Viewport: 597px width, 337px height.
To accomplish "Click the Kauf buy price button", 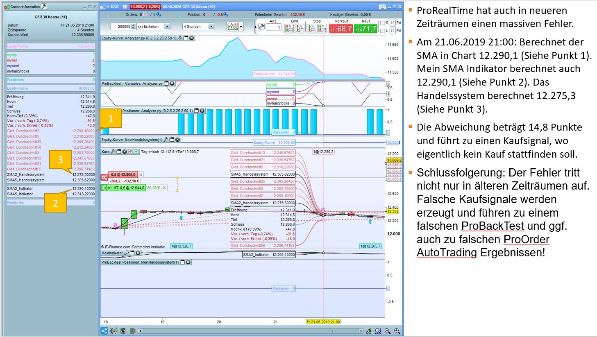I will point(365,29).
